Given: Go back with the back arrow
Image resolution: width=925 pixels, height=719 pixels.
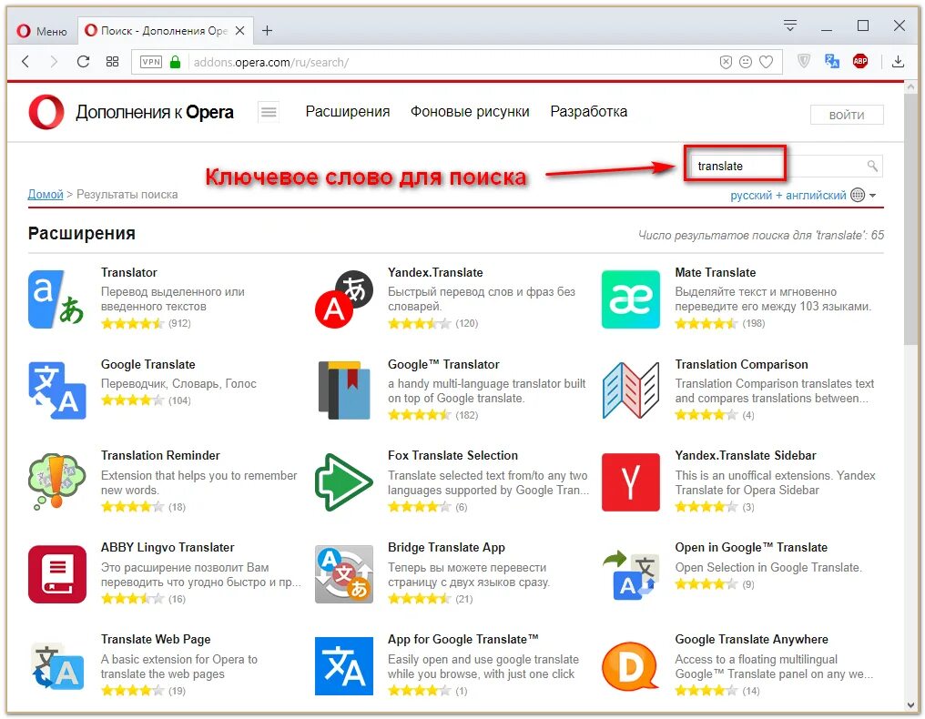Looking at the screenshot, I should click(x=25, y=61).
